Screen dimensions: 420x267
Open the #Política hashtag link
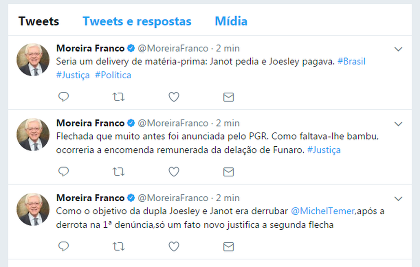tap(113, 75)
